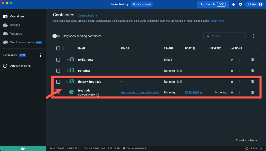
Task: Click the Exited status of twilio_logto
Action: coord(168,60)
